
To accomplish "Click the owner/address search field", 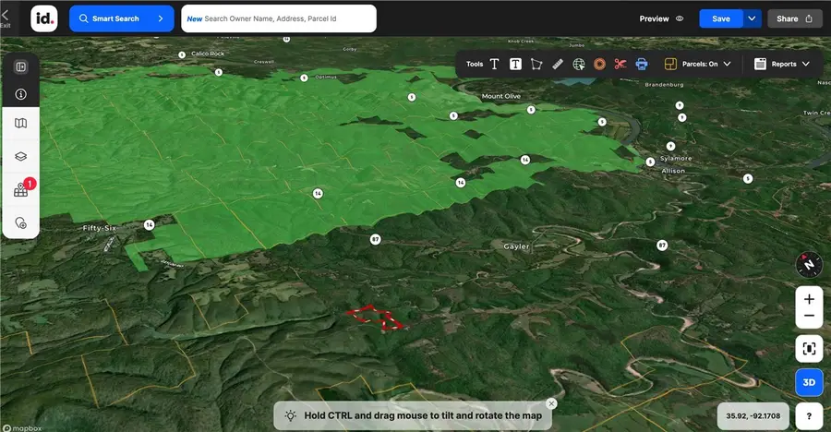I will point(278,18).
